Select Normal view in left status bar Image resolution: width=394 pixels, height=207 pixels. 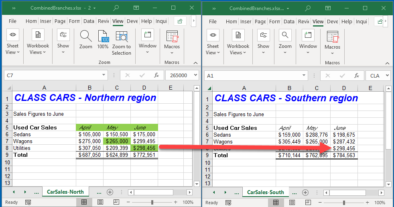click(84, 202)
